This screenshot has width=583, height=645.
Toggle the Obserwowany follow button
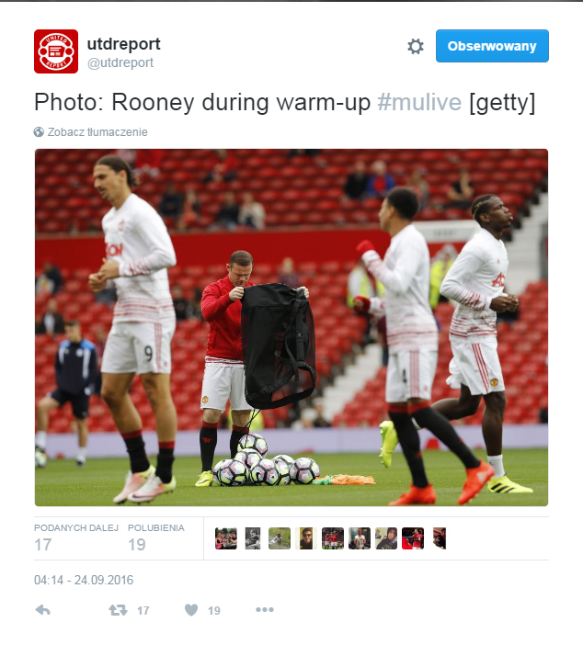(492, 46)
